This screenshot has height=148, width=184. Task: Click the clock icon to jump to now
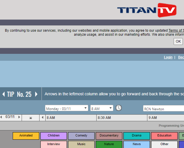pos(119,108)
